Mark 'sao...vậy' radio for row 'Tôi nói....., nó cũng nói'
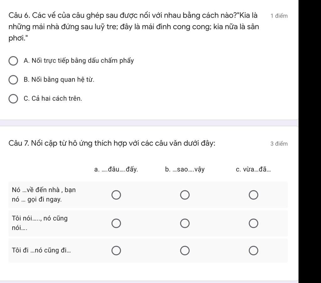The width and height of the screenshot is (321, 283). [x=185, y=223]
